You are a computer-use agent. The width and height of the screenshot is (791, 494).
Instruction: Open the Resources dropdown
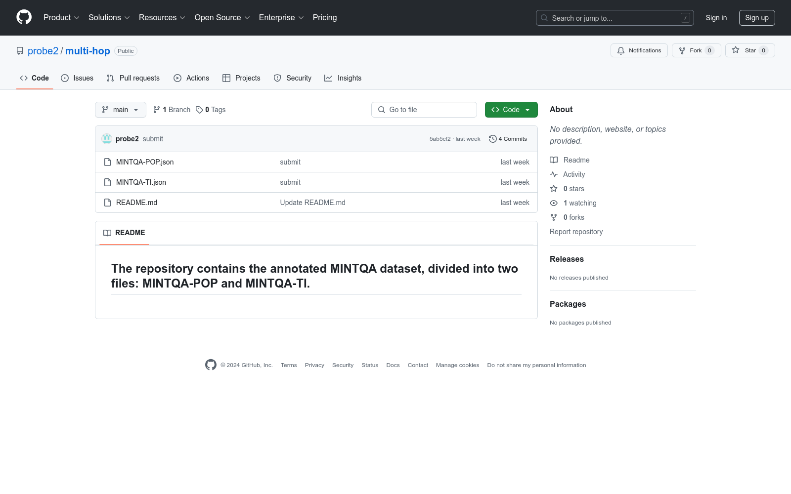point(162,18)
